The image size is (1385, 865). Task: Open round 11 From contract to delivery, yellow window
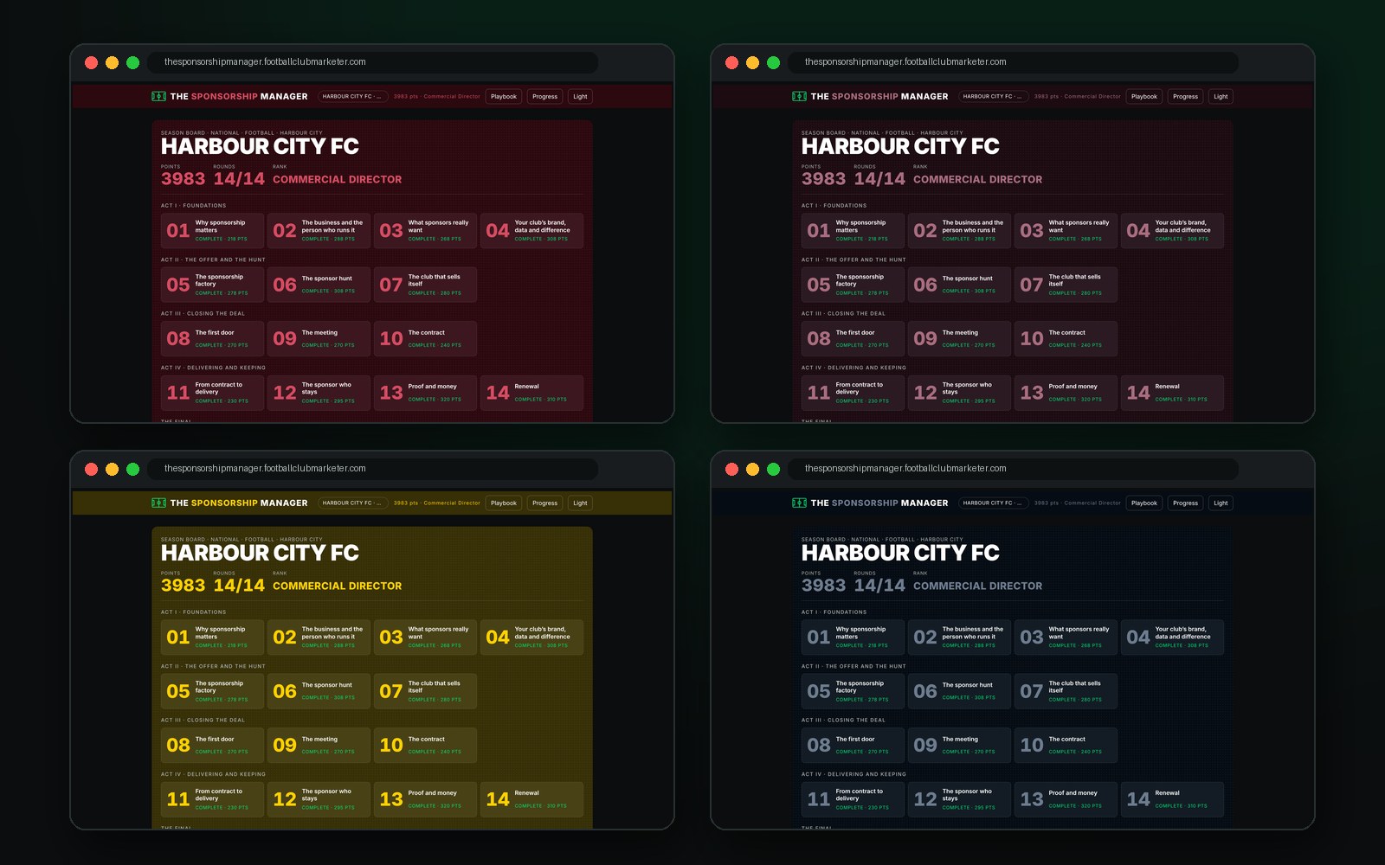(x=212, y=799)
